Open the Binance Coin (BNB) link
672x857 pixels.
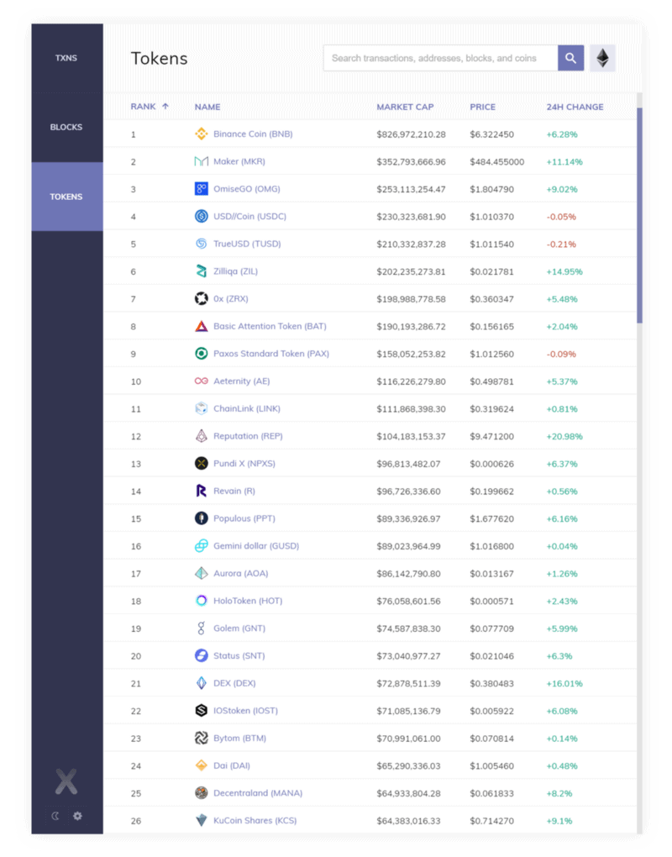pyautogui.click(x=253, y=134)
